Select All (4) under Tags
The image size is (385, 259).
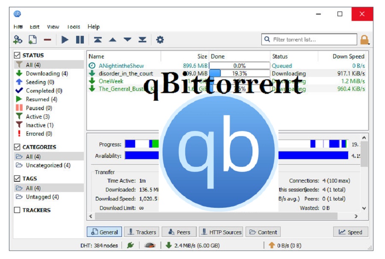[49, 188]
